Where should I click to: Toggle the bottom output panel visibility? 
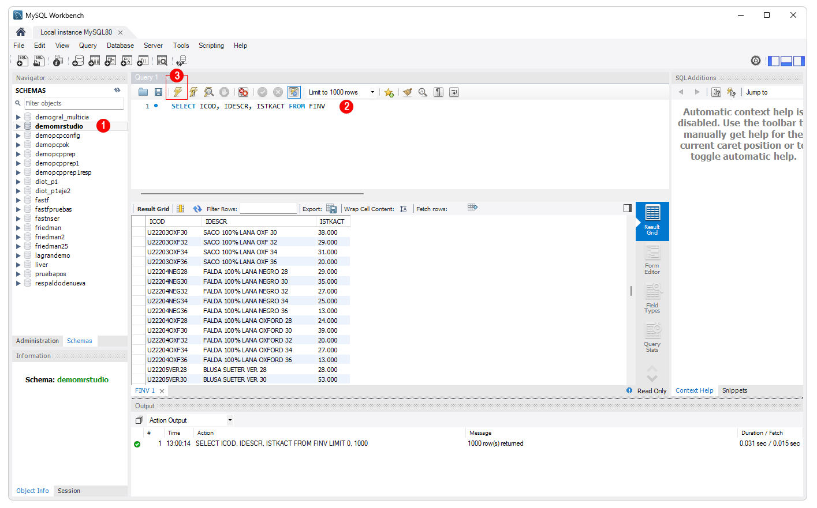point(786,61)
